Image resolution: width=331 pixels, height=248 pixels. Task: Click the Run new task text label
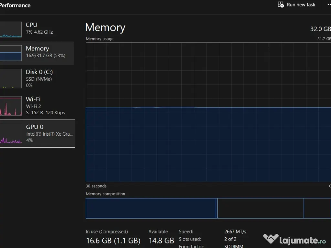tap(301, 5)
